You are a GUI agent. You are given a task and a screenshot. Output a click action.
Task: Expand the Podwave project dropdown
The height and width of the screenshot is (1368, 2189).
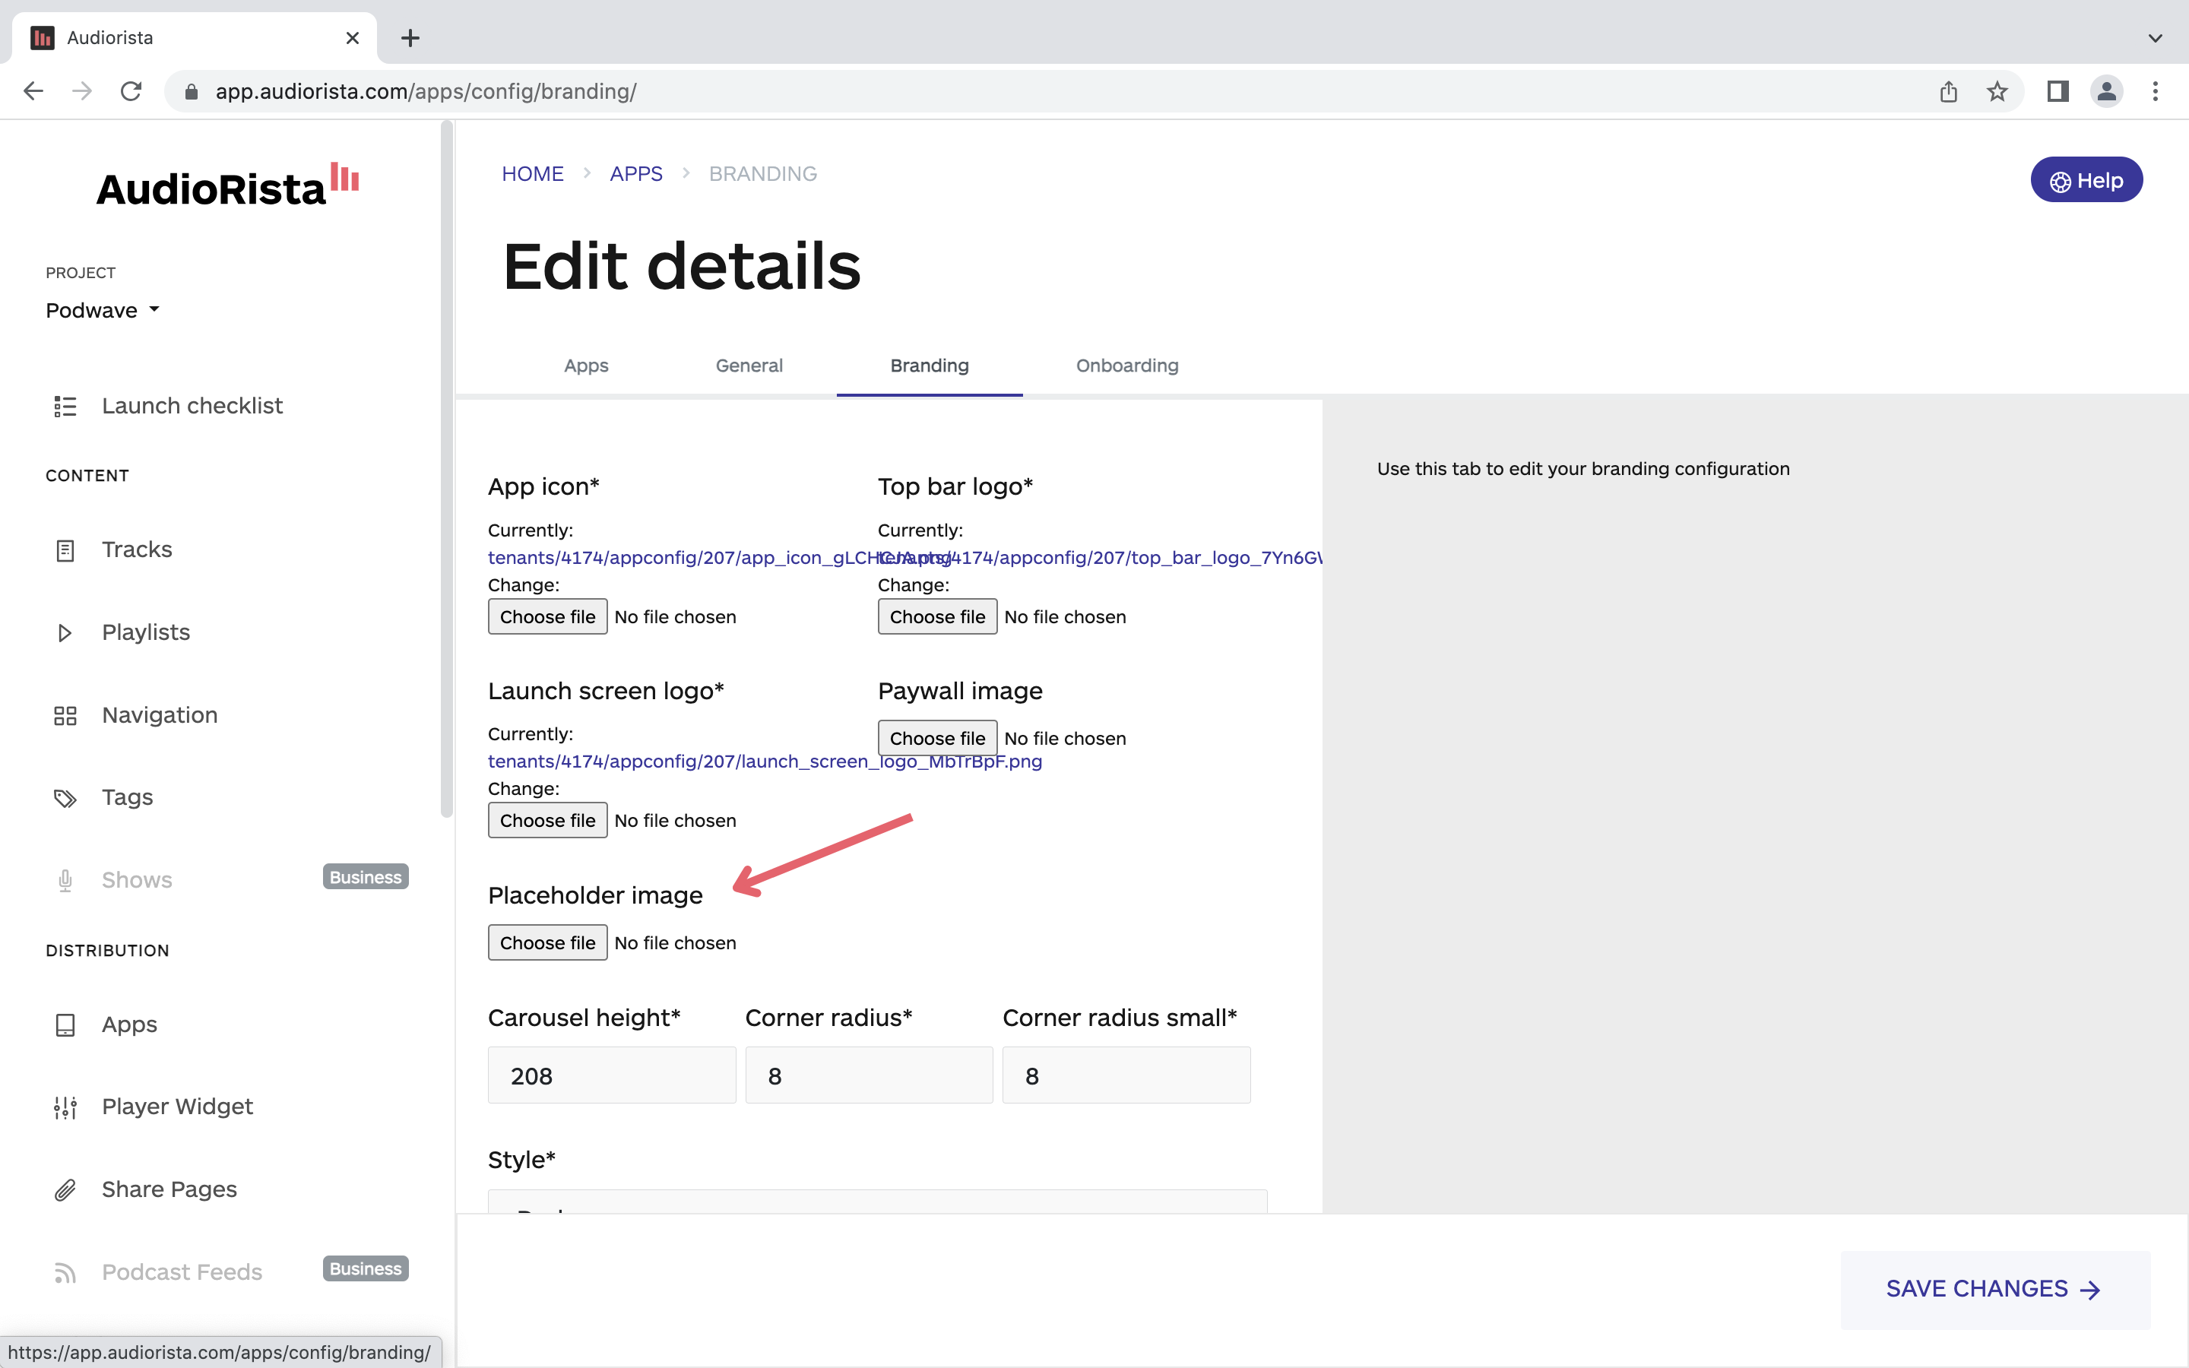[103, 310]
